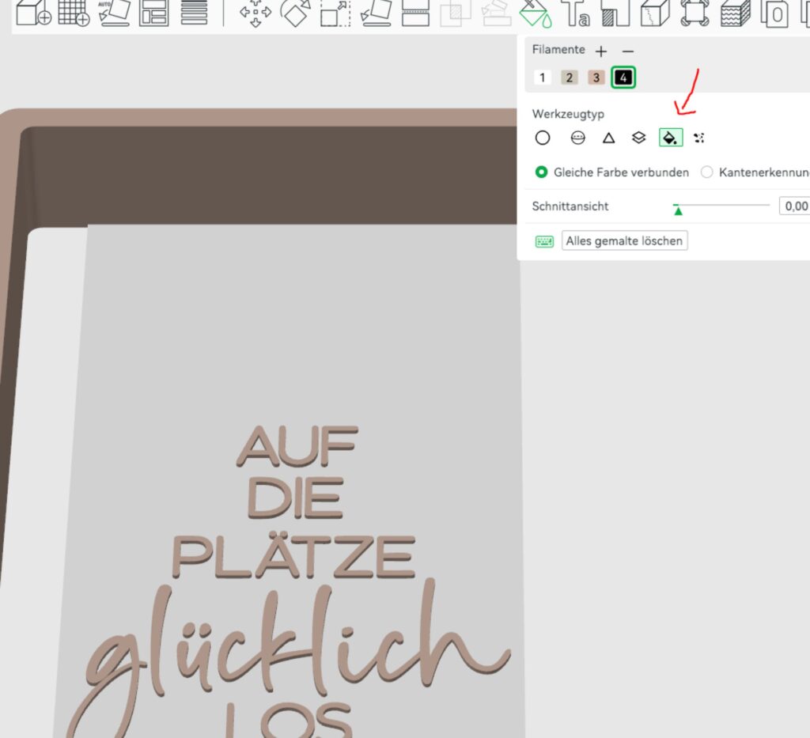Screen dimensions: 810x738
Task: Choose the circle brush tool type
Action: (542, 138)
